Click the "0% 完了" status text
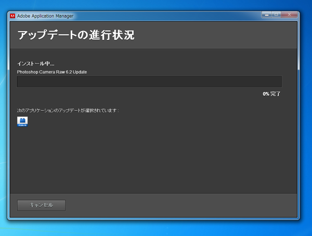Screen dimensions: 312x236 pyautogui.click(x=271, y=94)
